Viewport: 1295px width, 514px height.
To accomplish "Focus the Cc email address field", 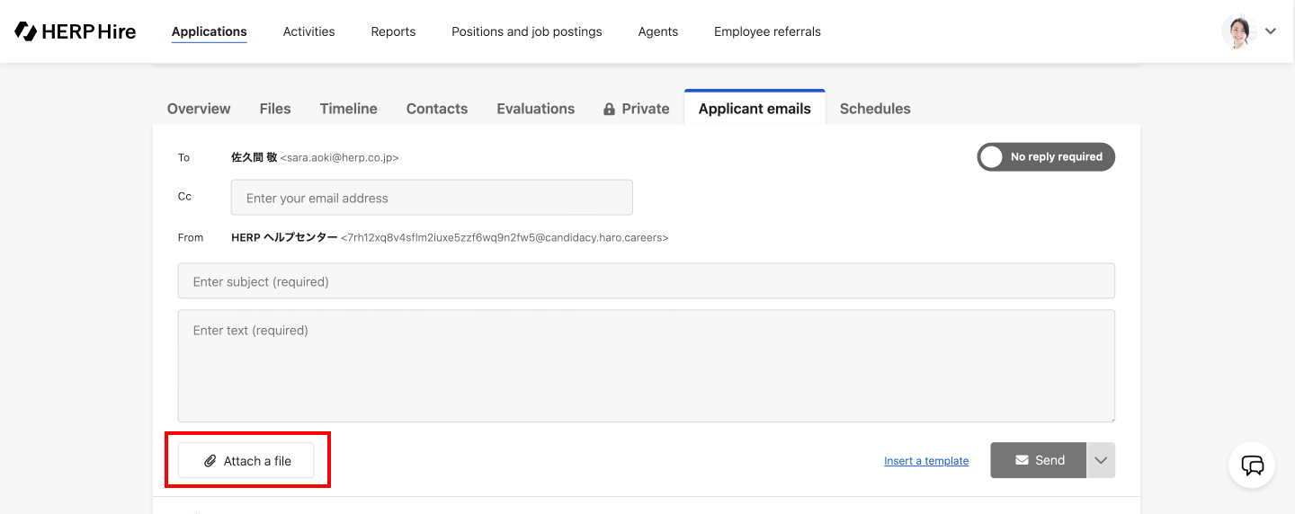I will pyautogui.click(x=432, y=198).
